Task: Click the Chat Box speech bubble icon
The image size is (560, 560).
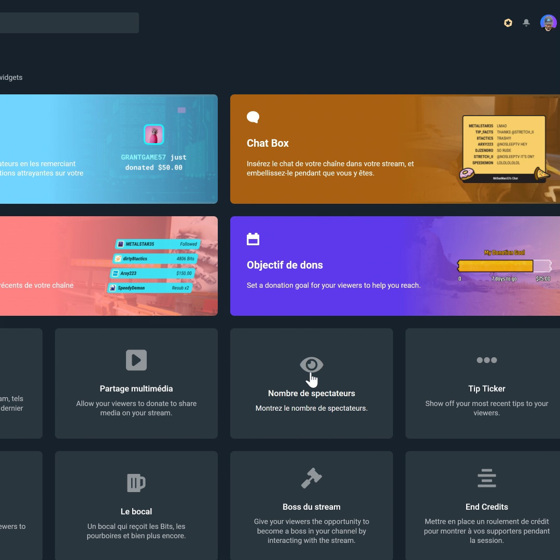Action: click(253, 117)
